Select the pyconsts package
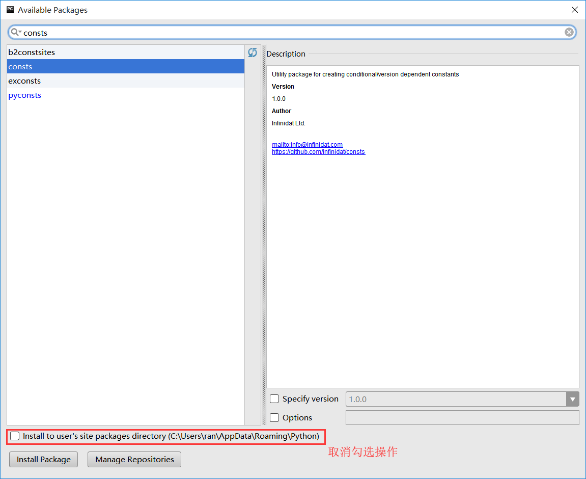586x479 pixels. pos(24,95)
